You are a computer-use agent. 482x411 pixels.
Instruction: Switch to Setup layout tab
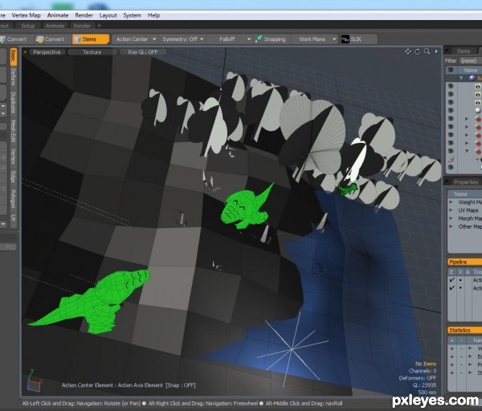(27, 26)
